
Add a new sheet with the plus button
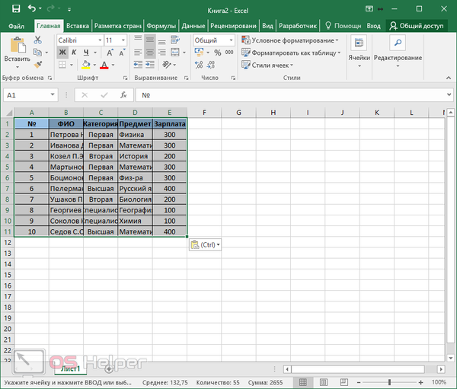click(x=109, y=369)
